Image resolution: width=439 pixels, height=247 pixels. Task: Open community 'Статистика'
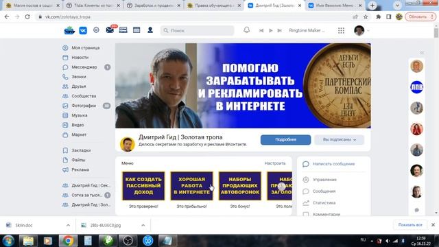(324, 203)
